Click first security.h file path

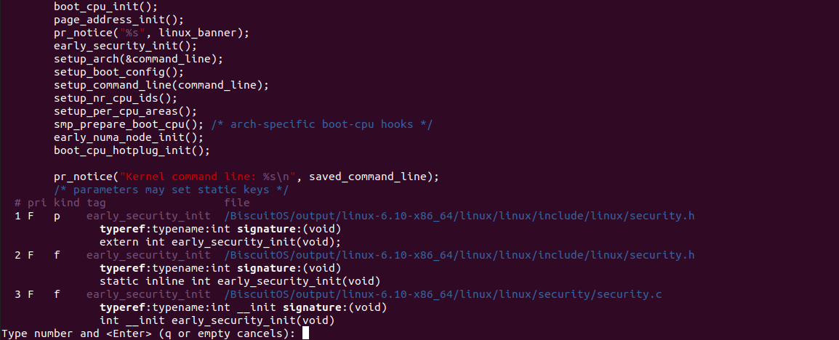tap(459, 216)
